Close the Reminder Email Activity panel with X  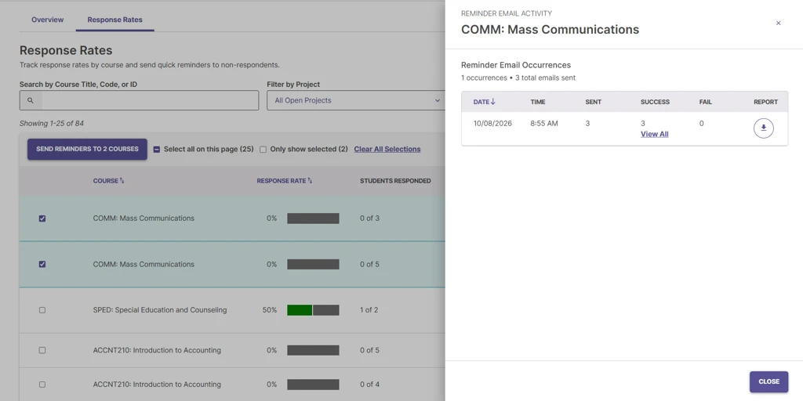click(778, 23)
